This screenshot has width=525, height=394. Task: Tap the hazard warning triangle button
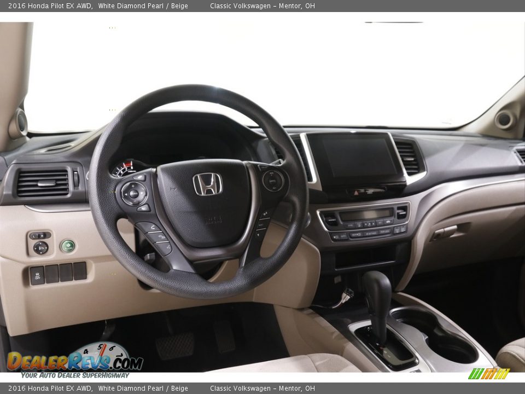click(x=355, y=193)
